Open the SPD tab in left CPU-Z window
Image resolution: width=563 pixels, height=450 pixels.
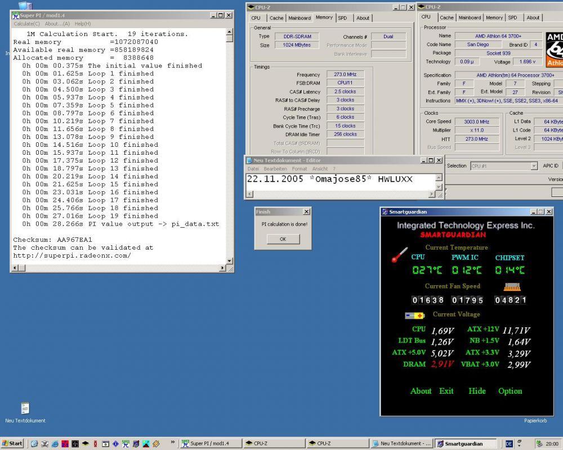point(342,18)
